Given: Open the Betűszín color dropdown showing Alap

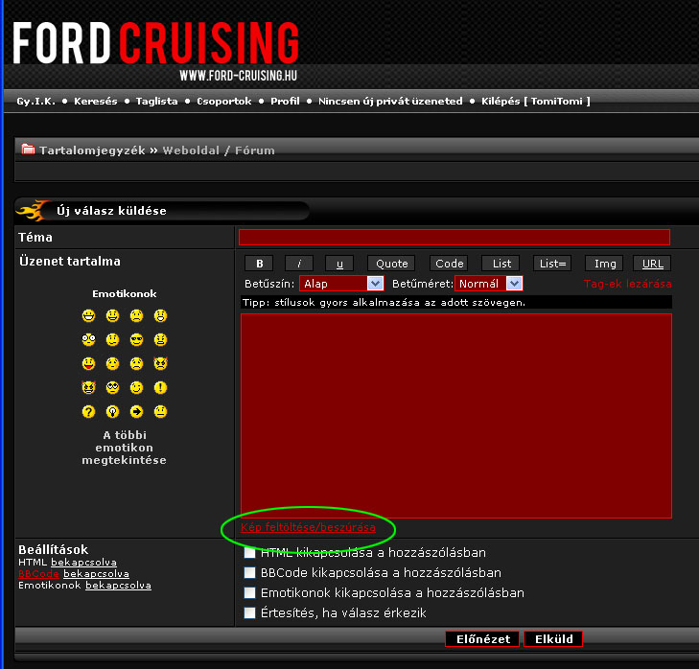Looking at the screenshot, I should [341, 284].
